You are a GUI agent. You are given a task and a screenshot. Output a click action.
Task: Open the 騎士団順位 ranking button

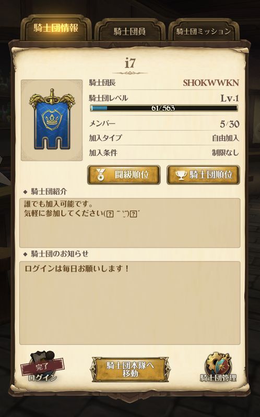(203, 175)
